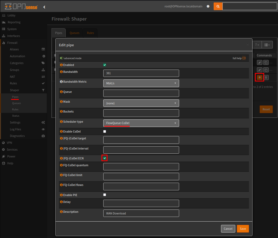Open the Lobby sidebar link

tap(11, 15)
